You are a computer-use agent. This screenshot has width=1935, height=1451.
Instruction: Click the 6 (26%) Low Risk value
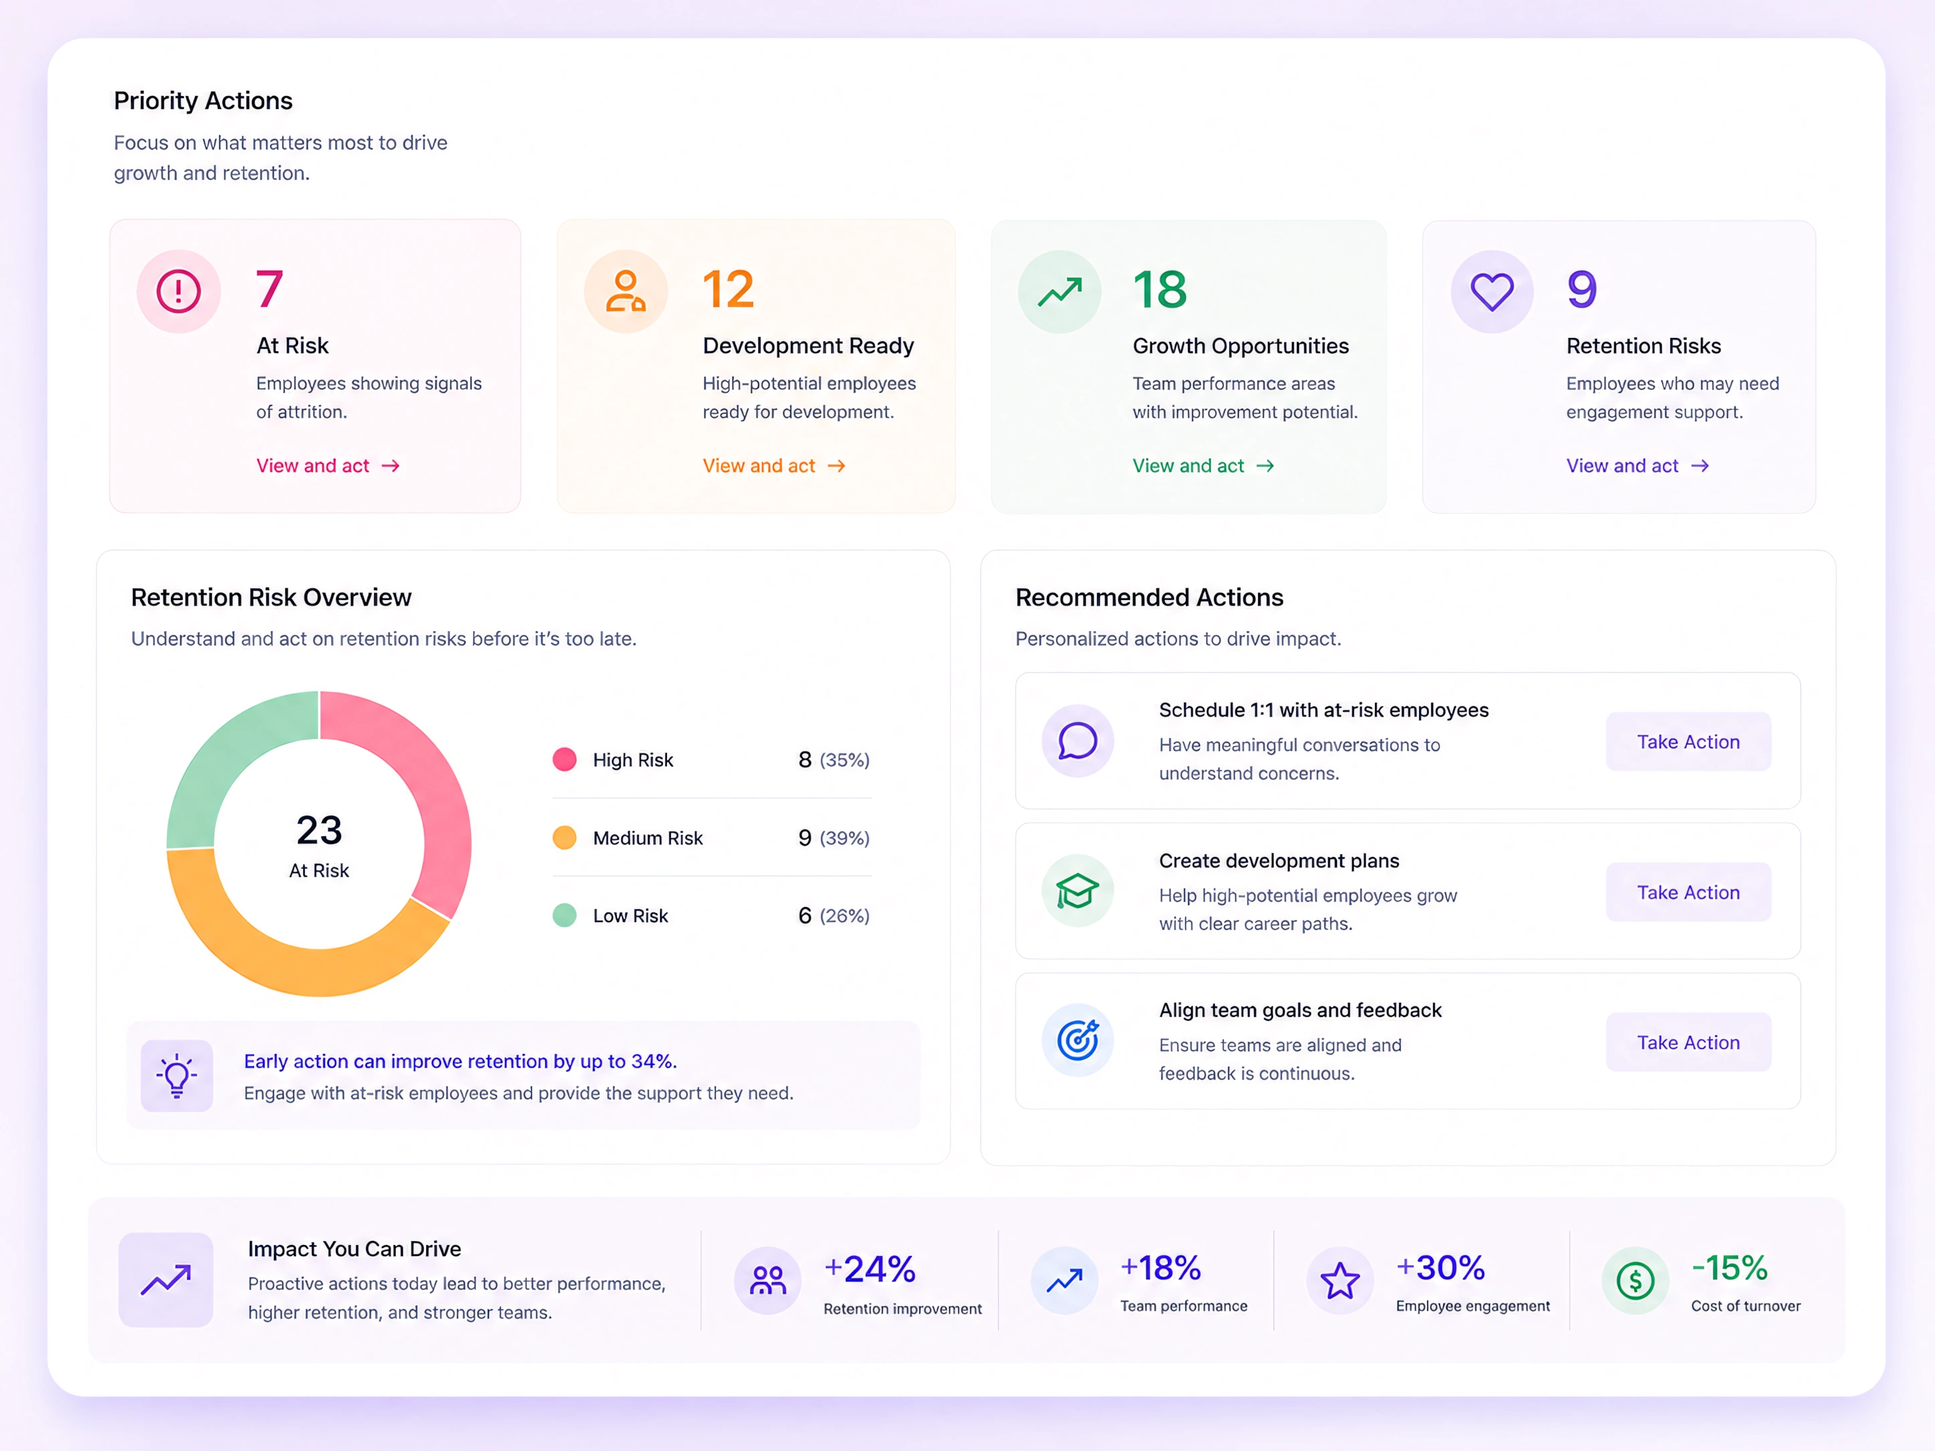pos(834,916)
